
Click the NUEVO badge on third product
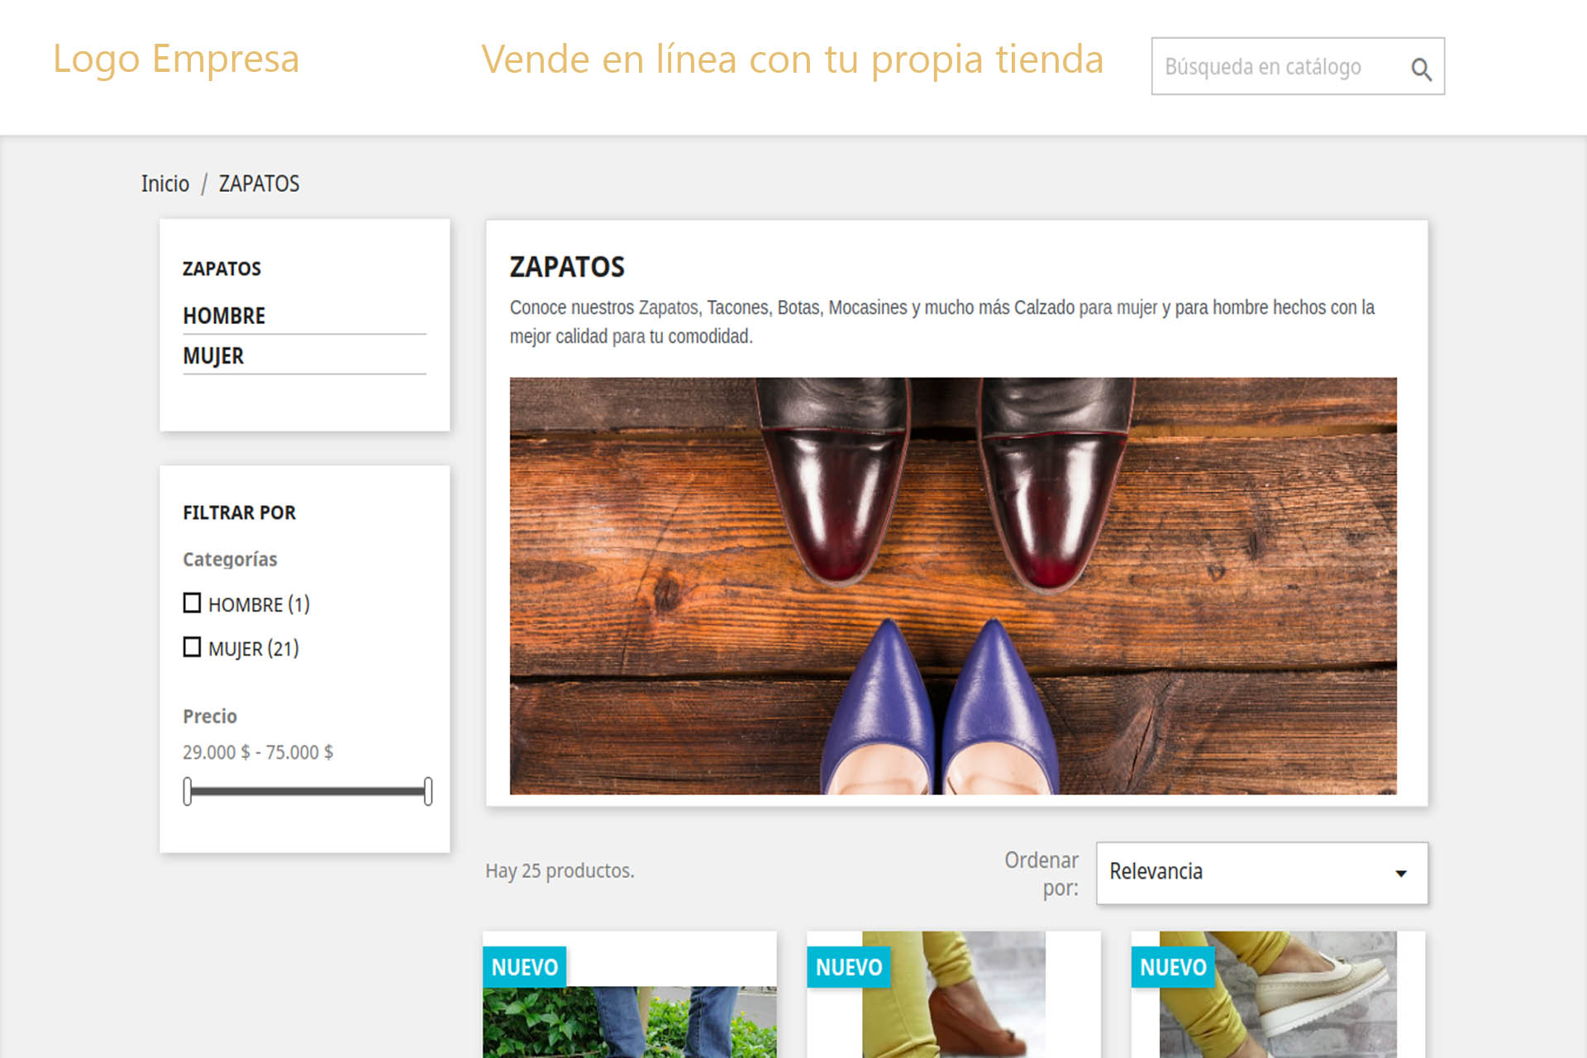1172,967
